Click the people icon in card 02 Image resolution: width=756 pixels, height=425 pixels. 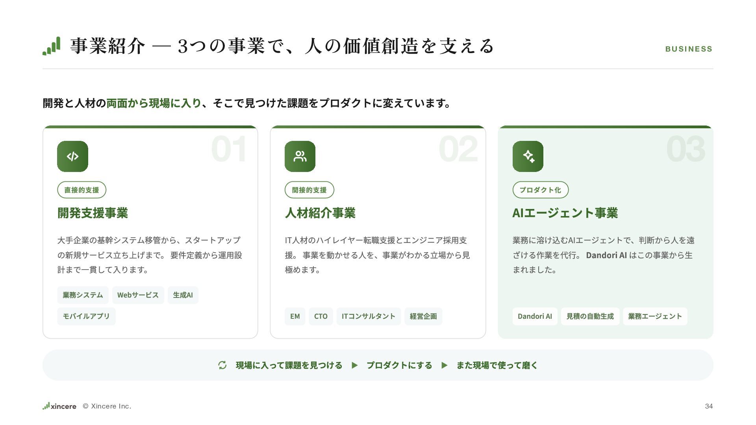point(300,156)
